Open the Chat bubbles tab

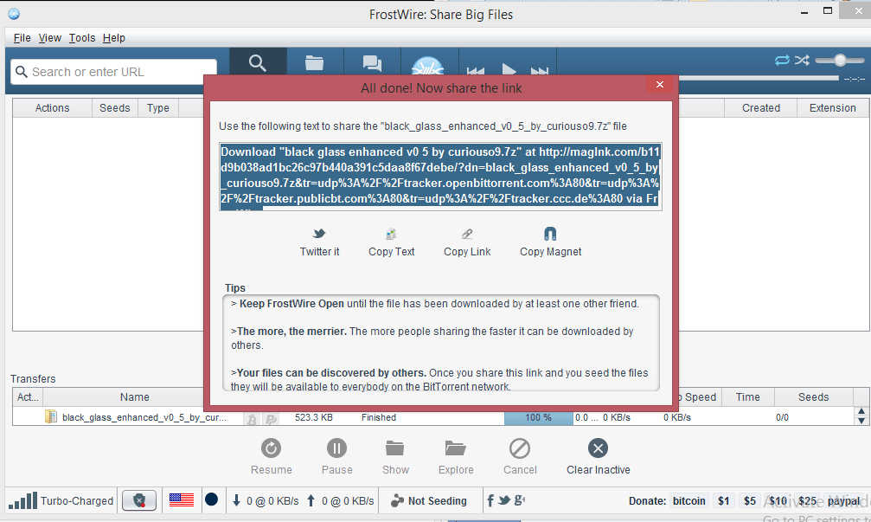(372, 63)
